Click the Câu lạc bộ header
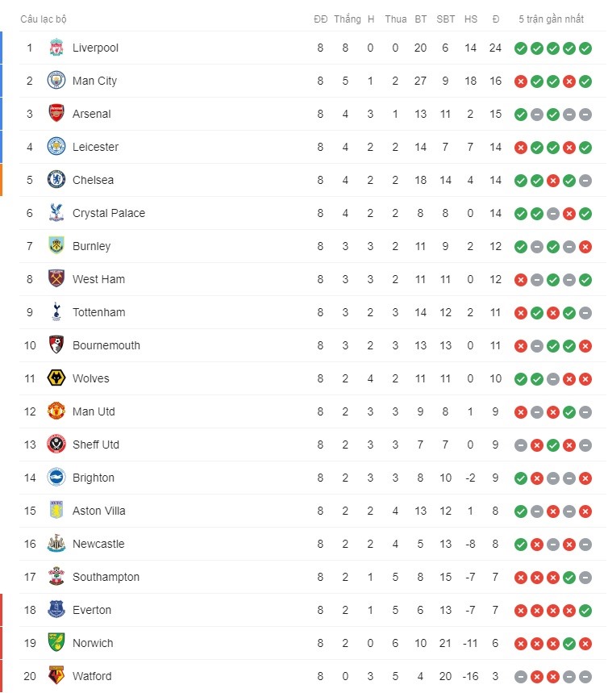This screenshot has width=608, height=693. tap(44, 19)
